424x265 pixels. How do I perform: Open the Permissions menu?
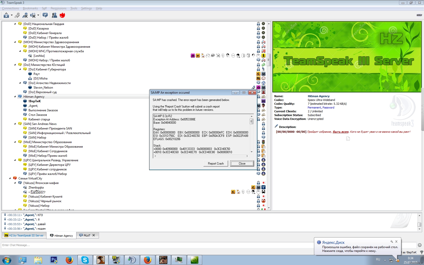(59, 8)
